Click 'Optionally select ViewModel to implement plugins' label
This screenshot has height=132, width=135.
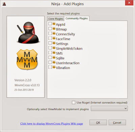pyautogui.click(x=58, y=109)
